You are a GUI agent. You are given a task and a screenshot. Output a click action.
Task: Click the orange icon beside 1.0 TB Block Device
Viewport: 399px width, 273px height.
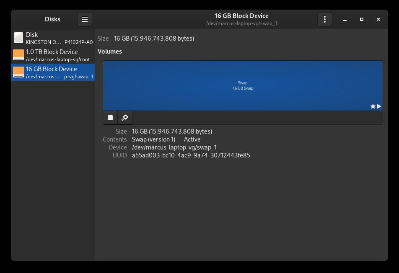pyautogui.click(x=18, y=55)
